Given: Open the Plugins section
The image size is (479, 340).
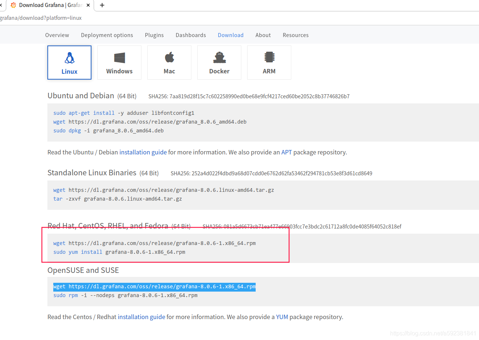Looking at the screenshot, I should tap(154, 35).
